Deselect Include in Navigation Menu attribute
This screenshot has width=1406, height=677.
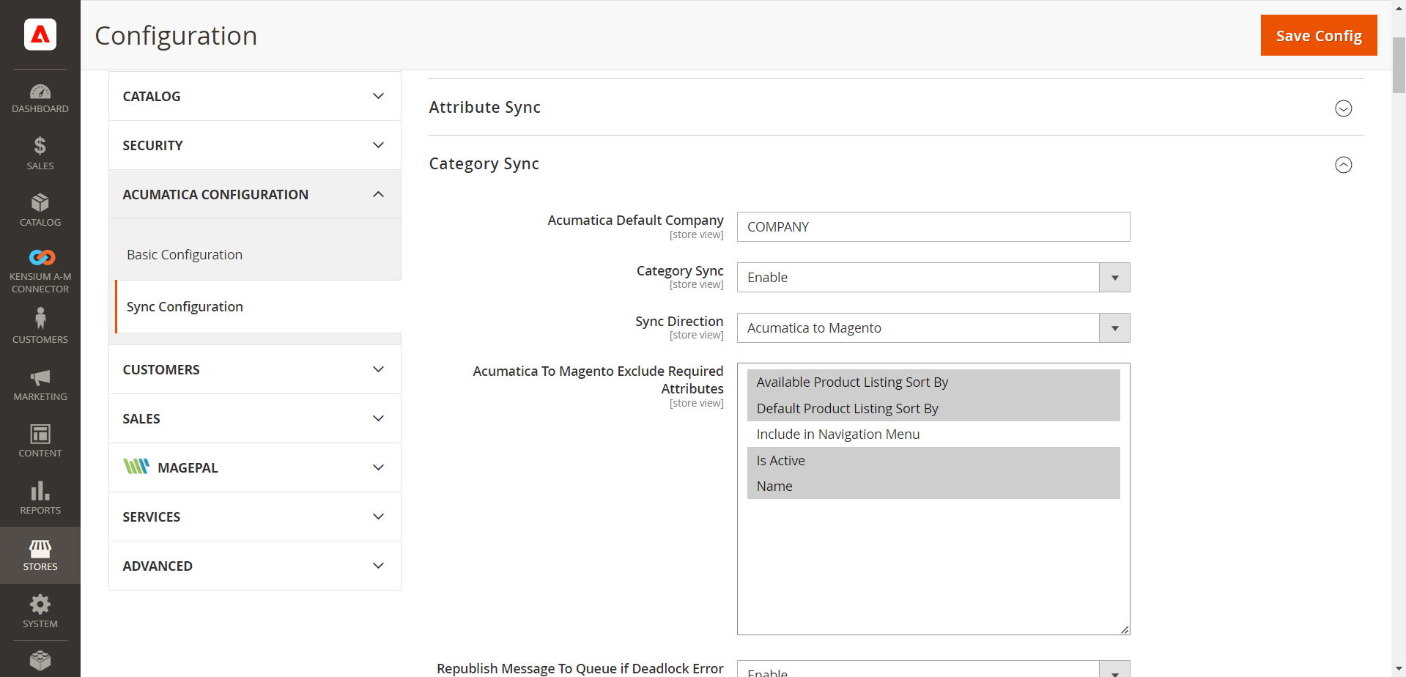837,434
